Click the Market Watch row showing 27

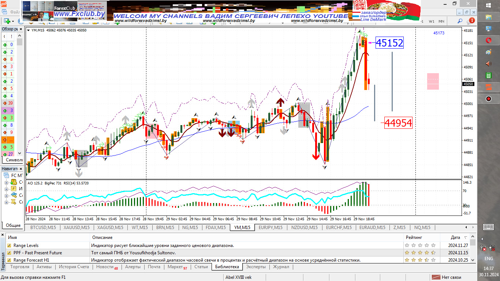click(9, 154)
